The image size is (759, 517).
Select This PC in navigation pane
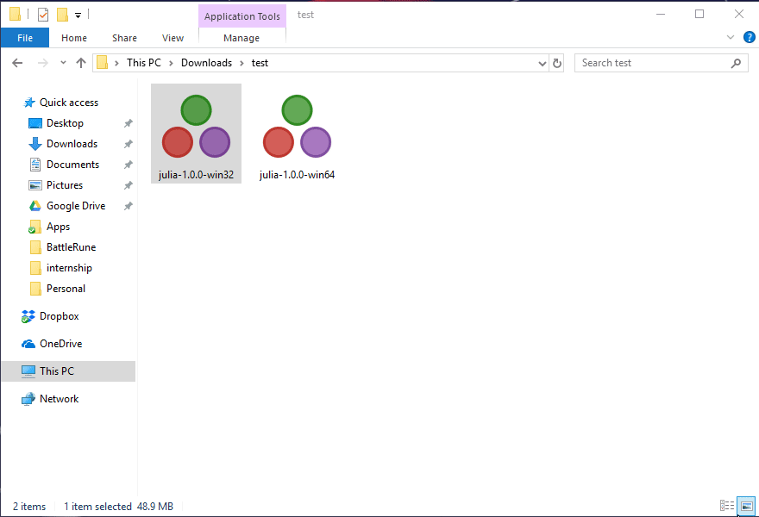(68, 371)
